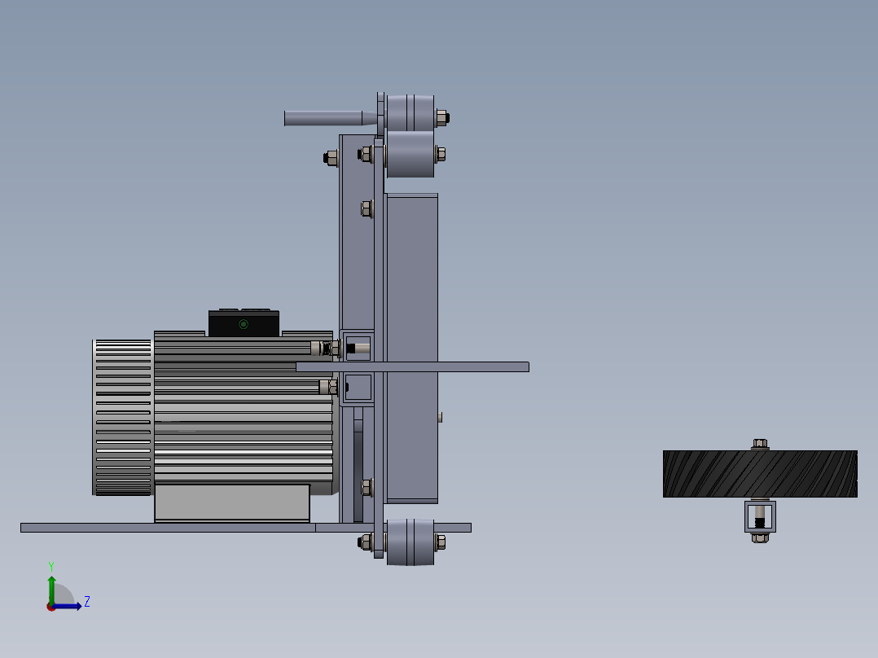Select the black terminal box on the motor
The width and height of the screenshot is (878, 658).
tap(244, 323)
